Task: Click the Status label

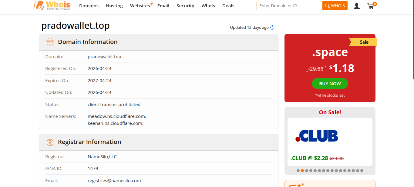Action: [52, 105]
